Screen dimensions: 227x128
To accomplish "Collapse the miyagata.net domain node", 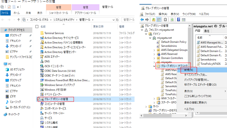I will click(x=150, y=38).
